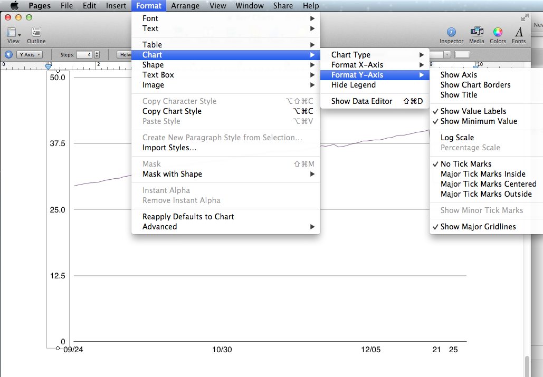Expand the Table submenu
The width and height of the screenshot is (543, 377).
(x=226, y=45)
